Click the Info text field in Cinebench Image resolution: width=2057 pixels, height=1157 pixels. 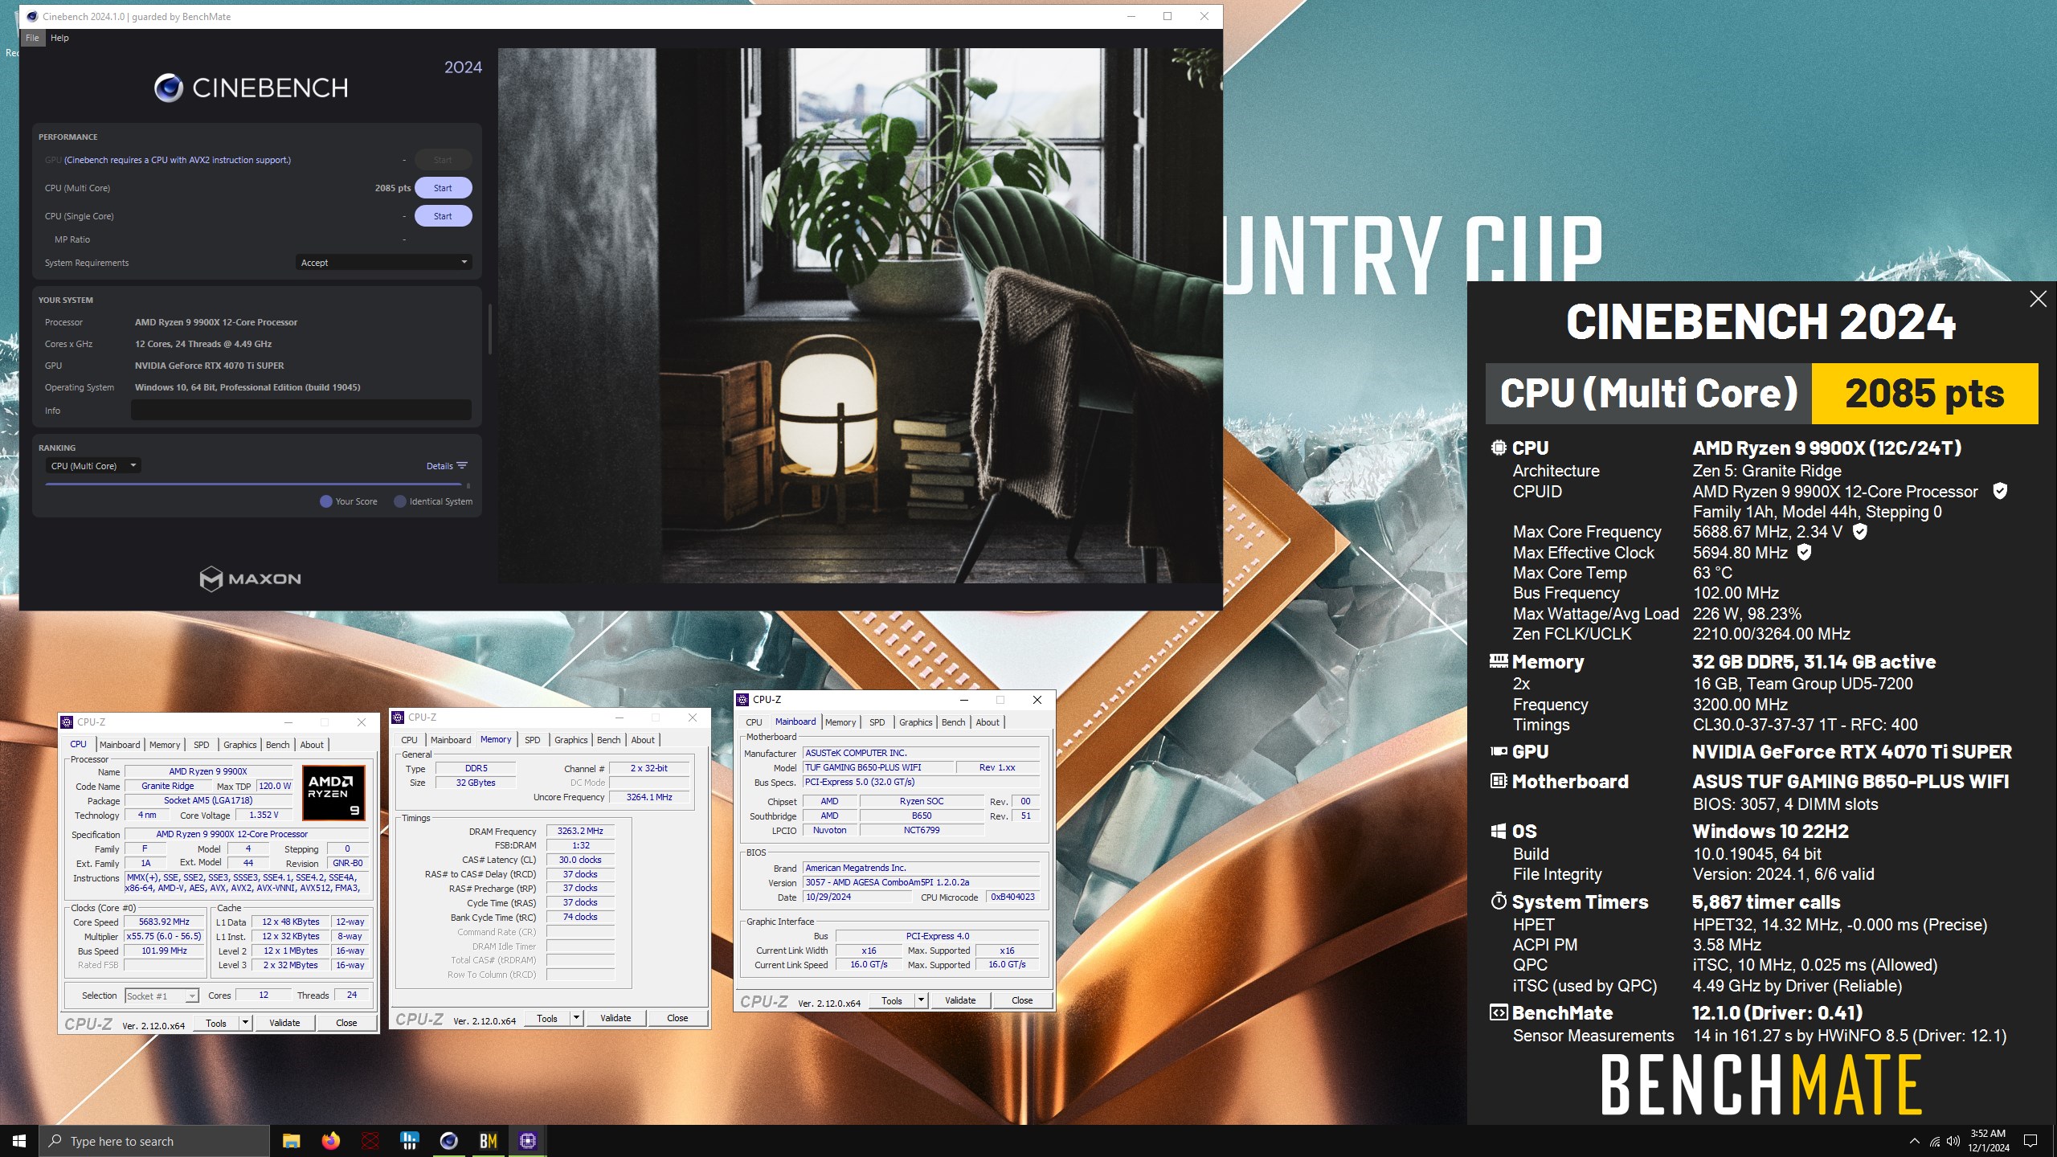pyautogui.click(x=301, y=410)
